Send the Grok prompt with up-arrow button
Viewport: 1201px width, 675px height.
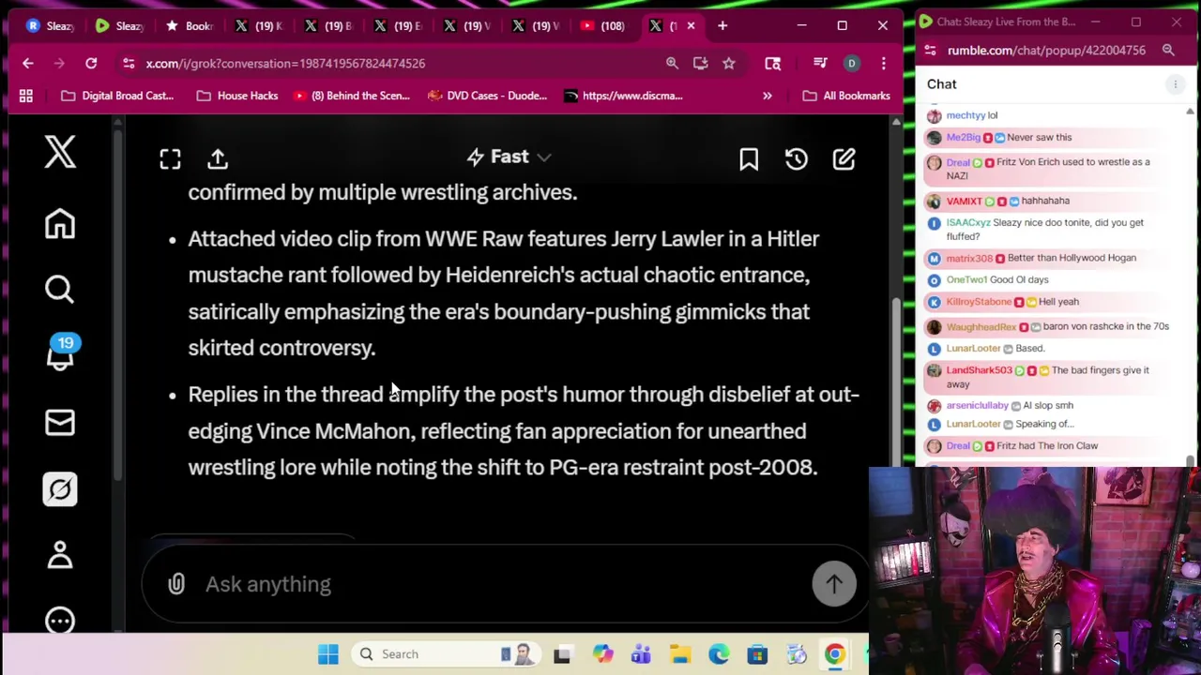(x=834, y=584)
